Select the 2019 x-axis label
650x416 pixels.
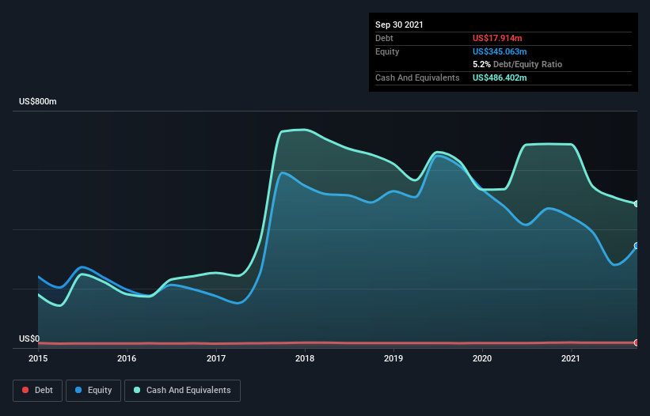(393, 358)
